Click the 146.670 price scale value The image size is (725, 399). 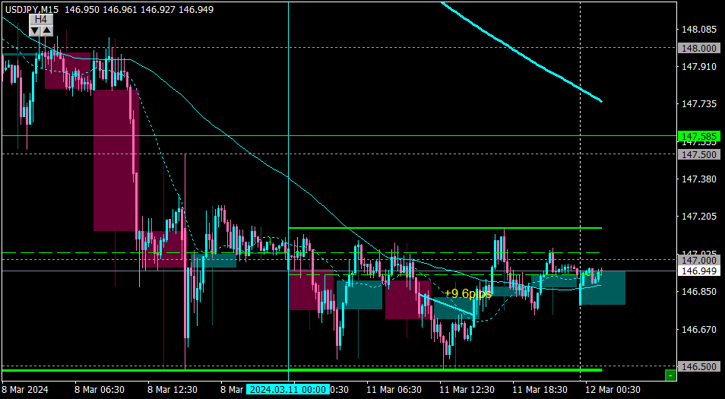point(698,330)
